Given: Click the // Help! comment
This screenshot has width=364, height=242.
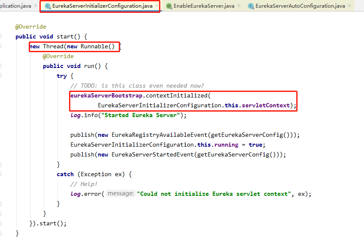Looking at the screenshot, I should (x=84, y=184).
